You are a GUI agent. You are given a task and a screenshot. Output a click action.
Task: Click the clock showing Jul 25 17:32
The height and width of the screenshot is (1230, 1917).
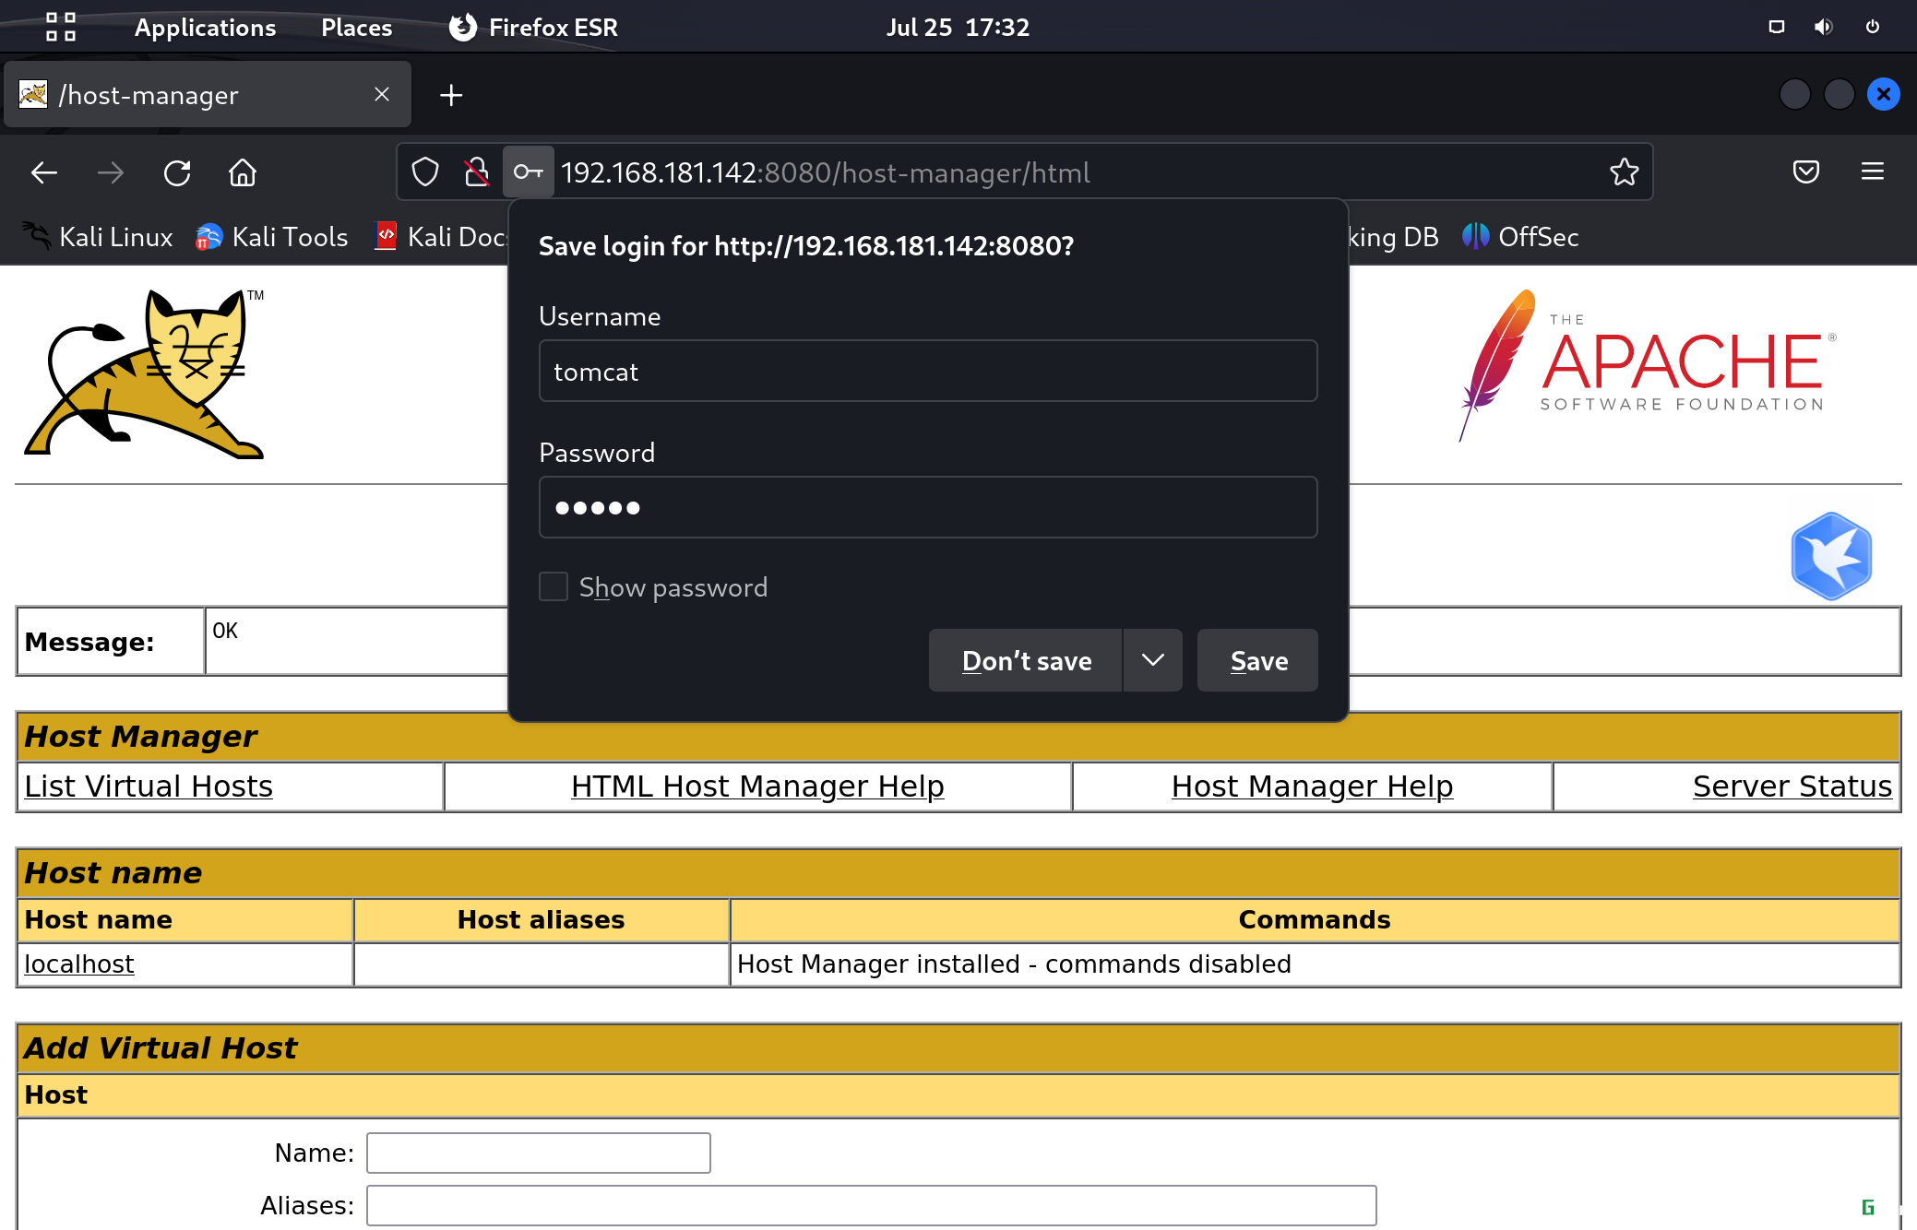click(x=958, y=28)
